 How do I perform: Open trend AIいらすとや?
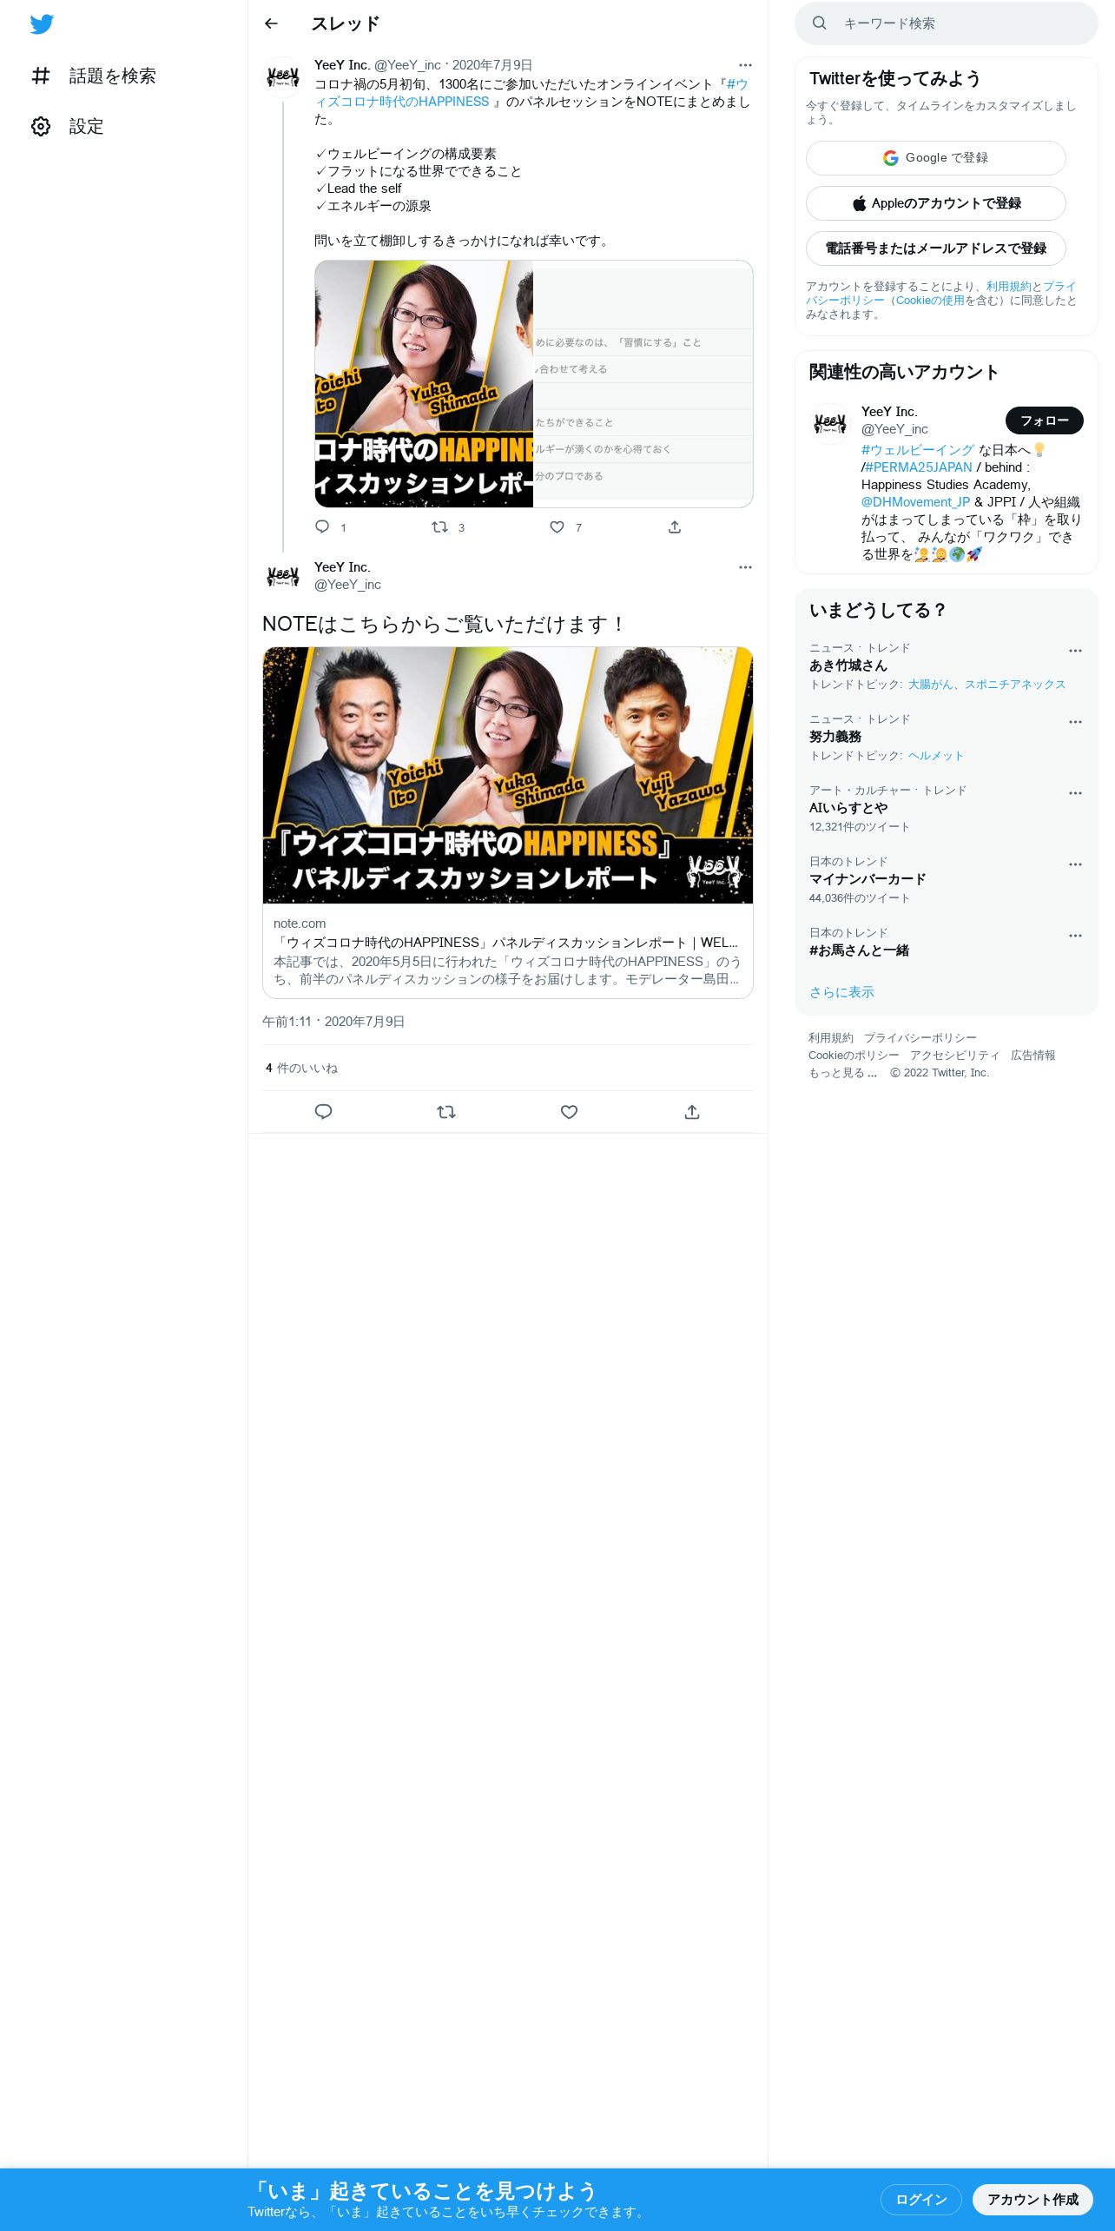point(848,808)
